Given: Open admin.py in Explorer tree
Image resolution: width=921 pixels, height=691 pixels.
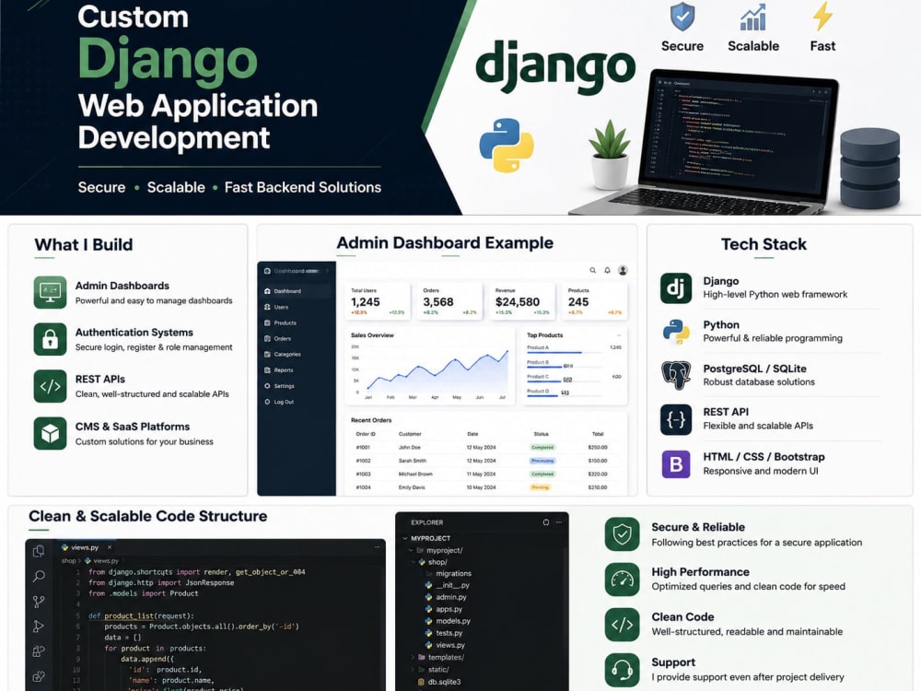Looking at the screenshot, I should click(x=445, y=597).
